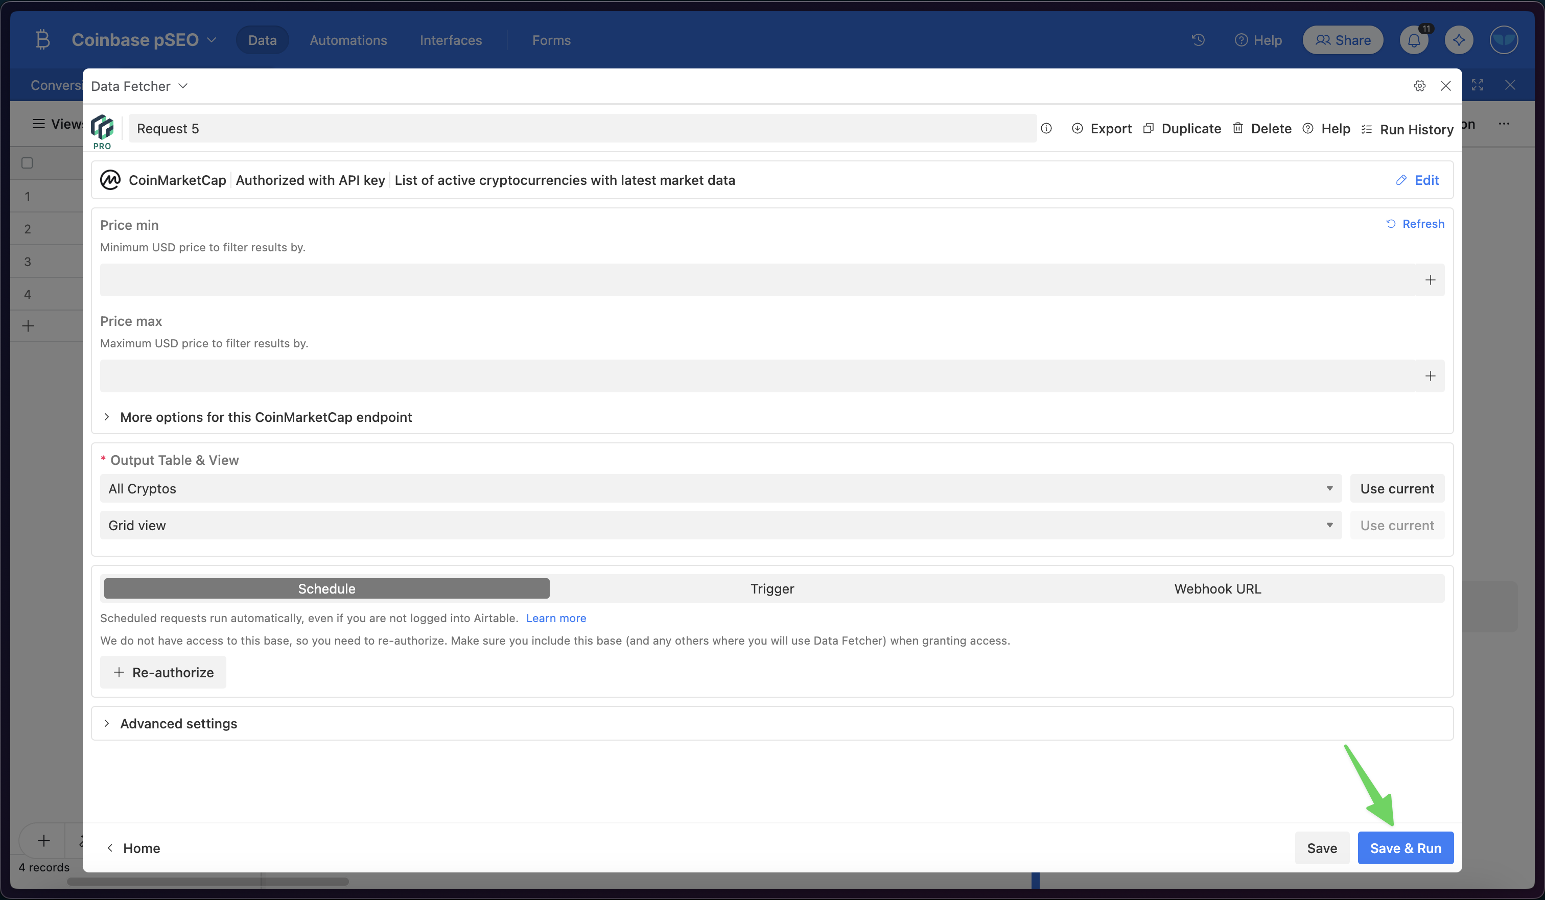Click the AI sparkle icon in header
This screenshot has width=1545, height=900.
tap(1459, 40)
